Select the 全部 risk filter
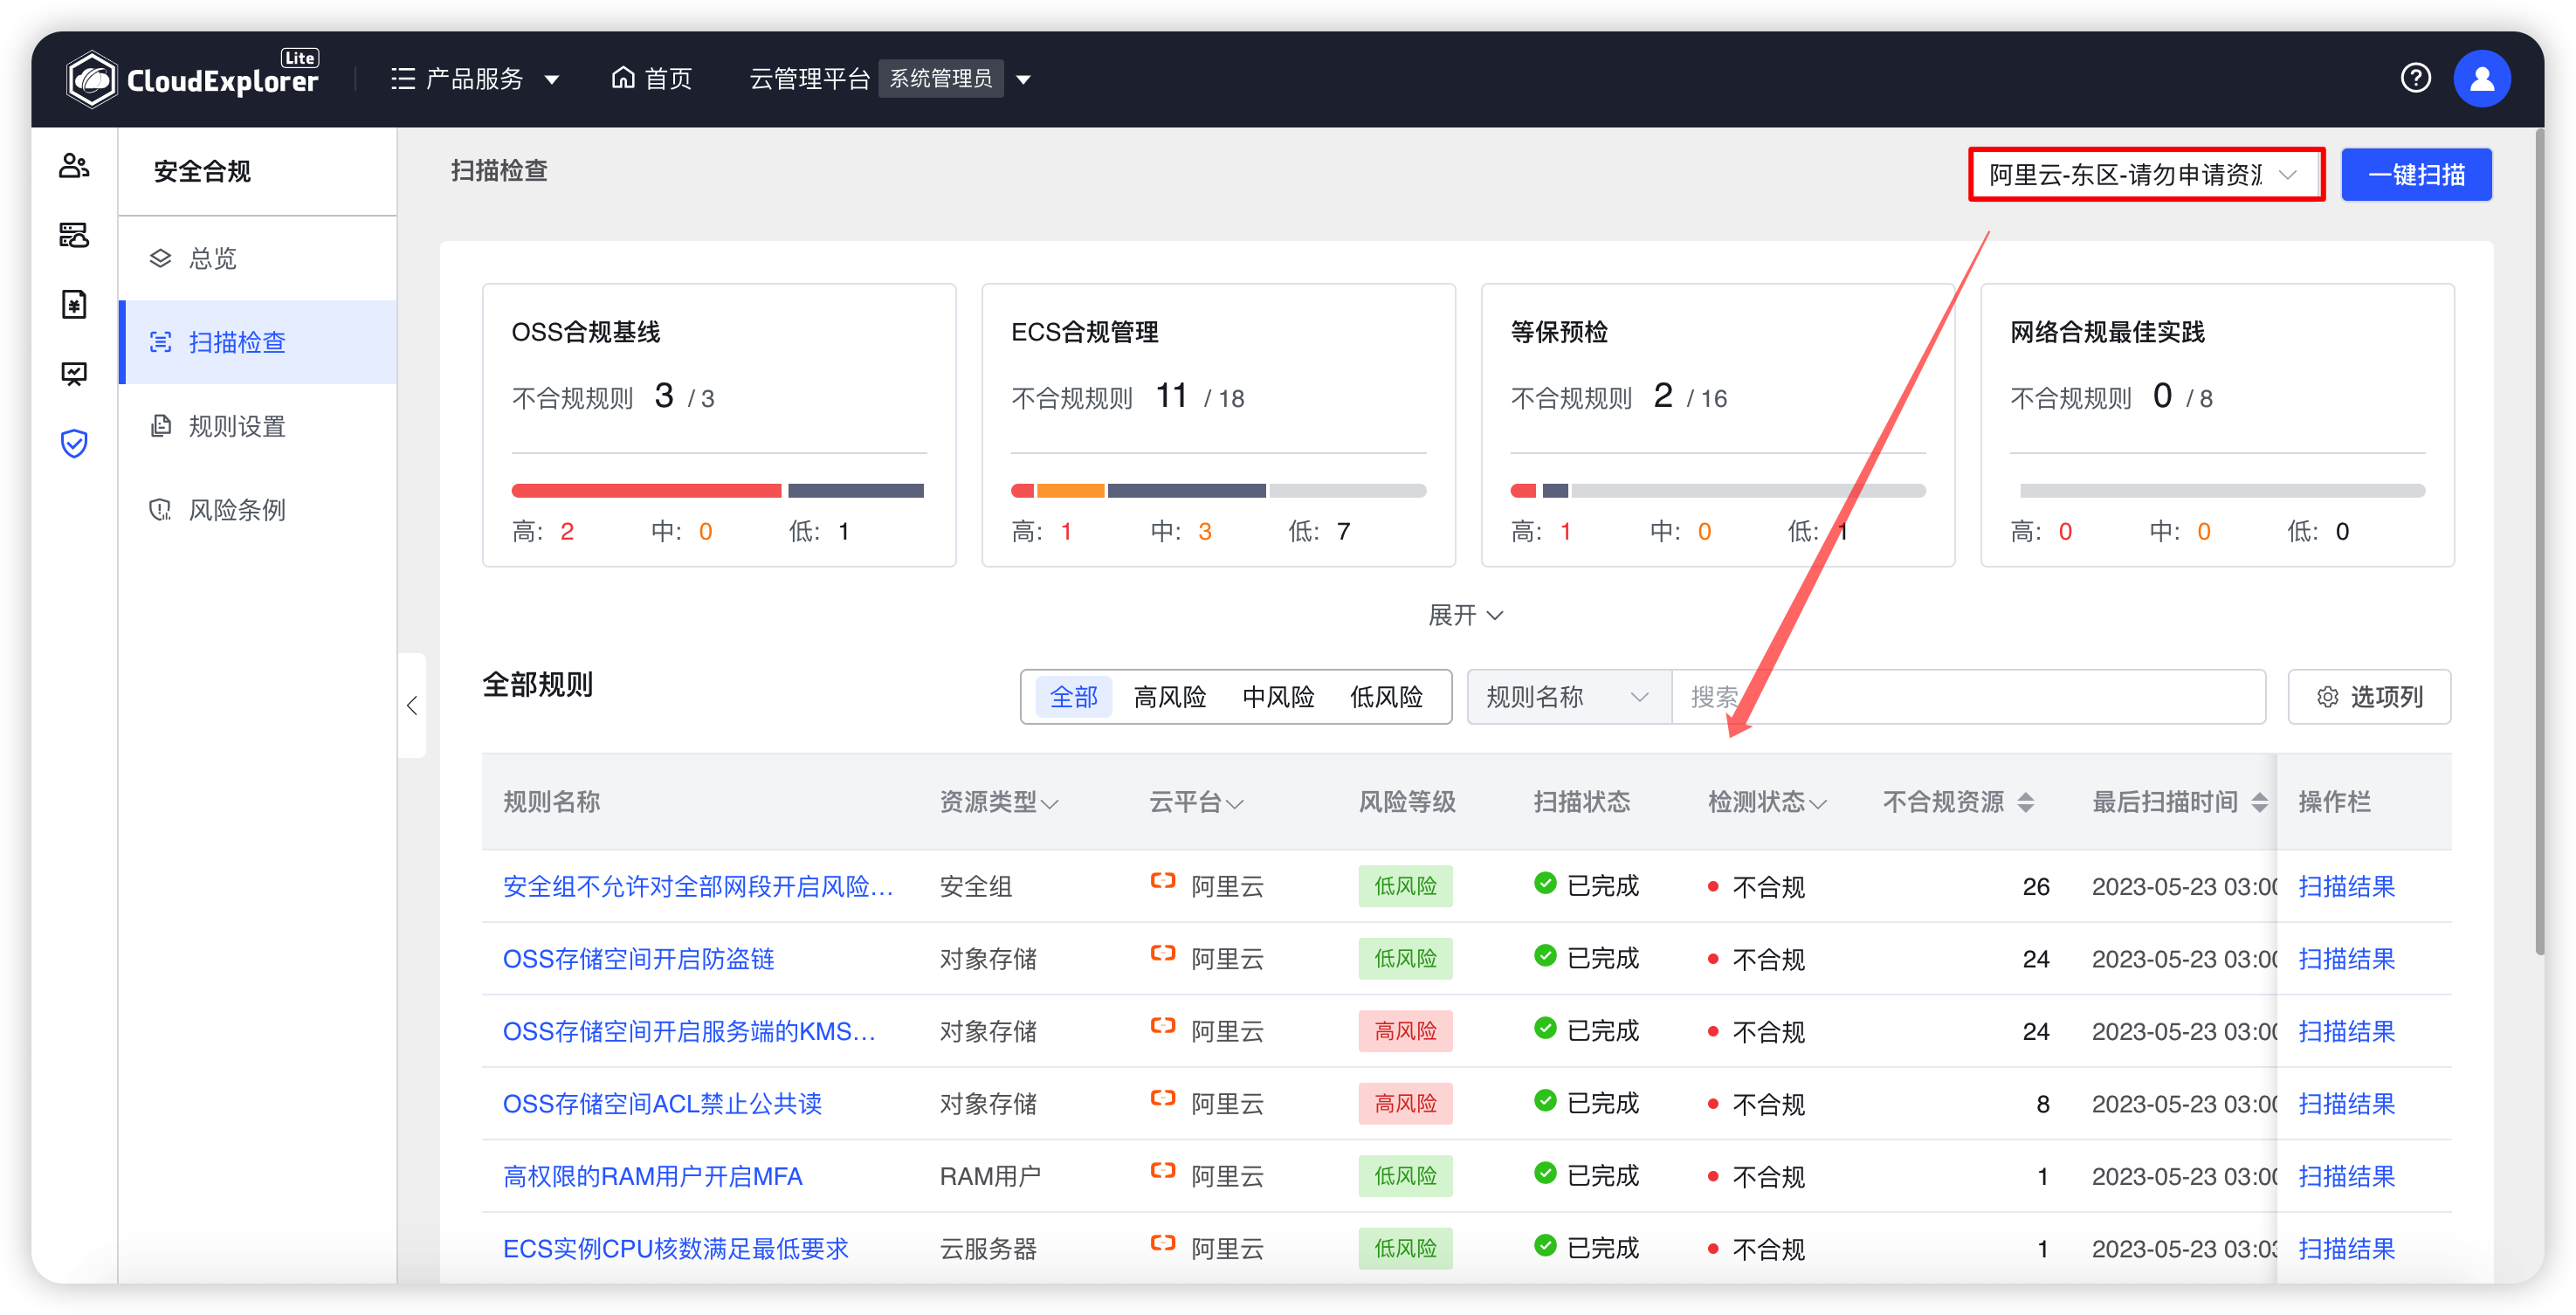Viewport: 2576px width, 1315px height. point(1073,697)
